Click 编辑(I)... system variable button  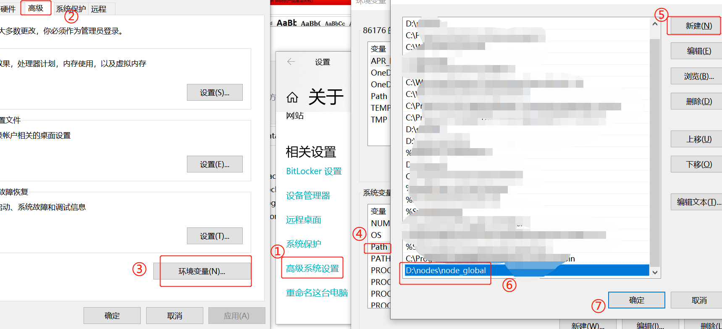[650, 325]
